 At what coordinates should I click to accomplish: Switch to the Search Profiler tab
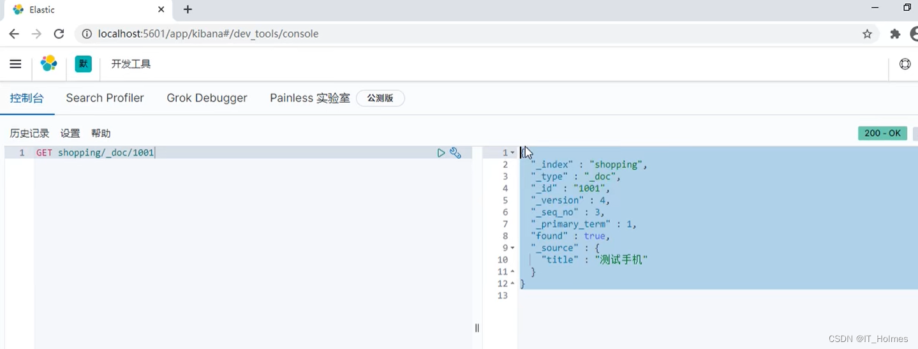(x=105, y=98)
